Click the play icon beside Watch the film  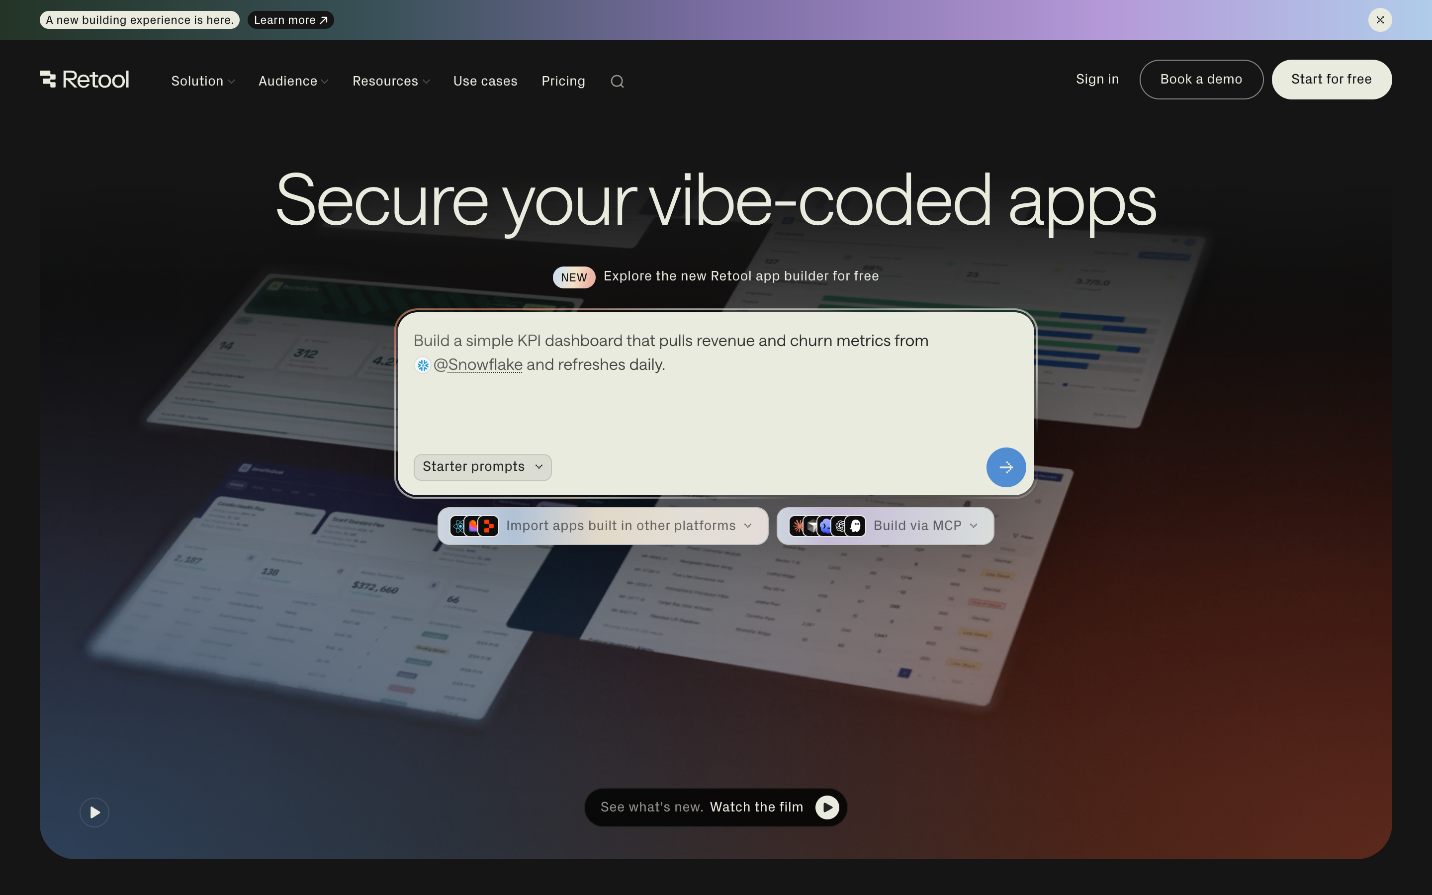coord(827,807)
